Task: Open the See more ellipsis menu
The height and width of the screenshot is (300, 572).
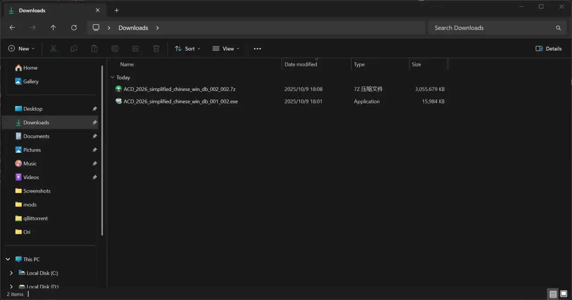Action: 257,49
